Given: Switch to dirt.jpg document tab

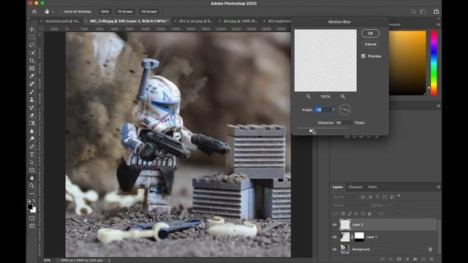Looking at the screenshot, I should [x=240, y=21].
